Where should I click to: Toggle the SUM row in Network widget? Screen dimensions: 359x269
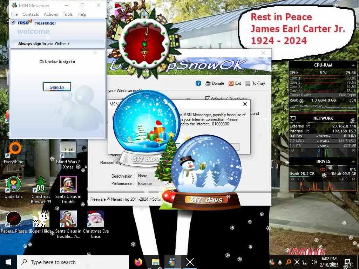tap(323, 146)
